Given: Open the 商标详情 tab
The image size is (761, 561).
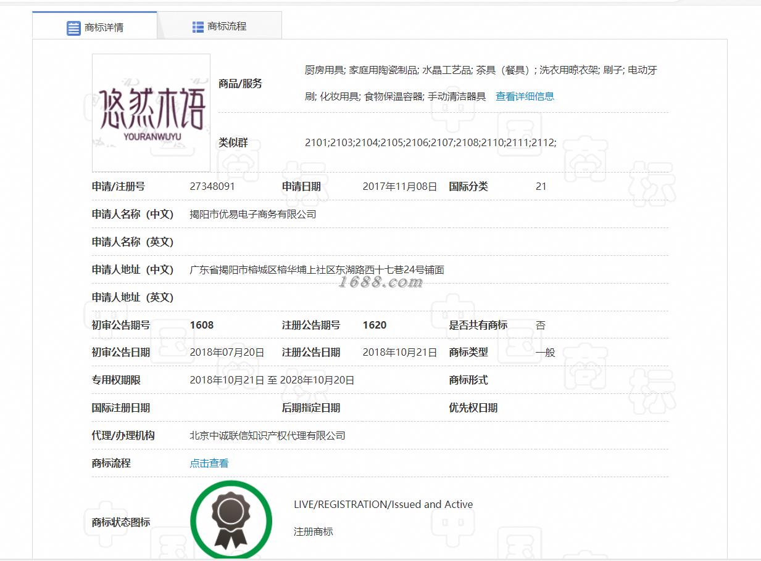Looking at the screenshot, I should point(94,27).
